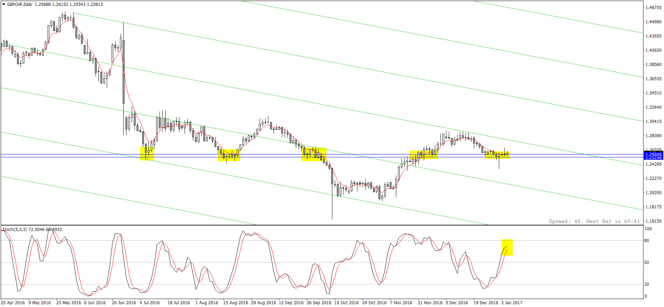Select the stochastic 50 level label
The image size is (664, 307).
point(647,262)
